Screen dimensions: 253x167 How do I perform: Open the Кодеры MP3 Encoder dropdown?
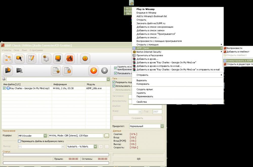pos(45,136)
